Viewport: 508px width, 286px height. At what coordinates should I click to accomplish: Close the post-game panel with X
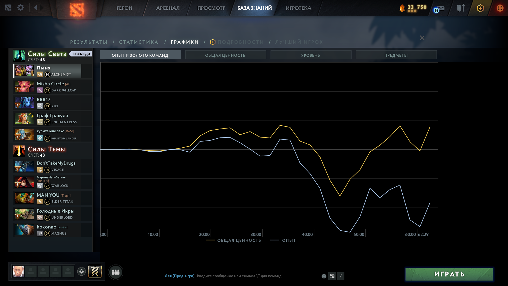[x=422, y=38]
